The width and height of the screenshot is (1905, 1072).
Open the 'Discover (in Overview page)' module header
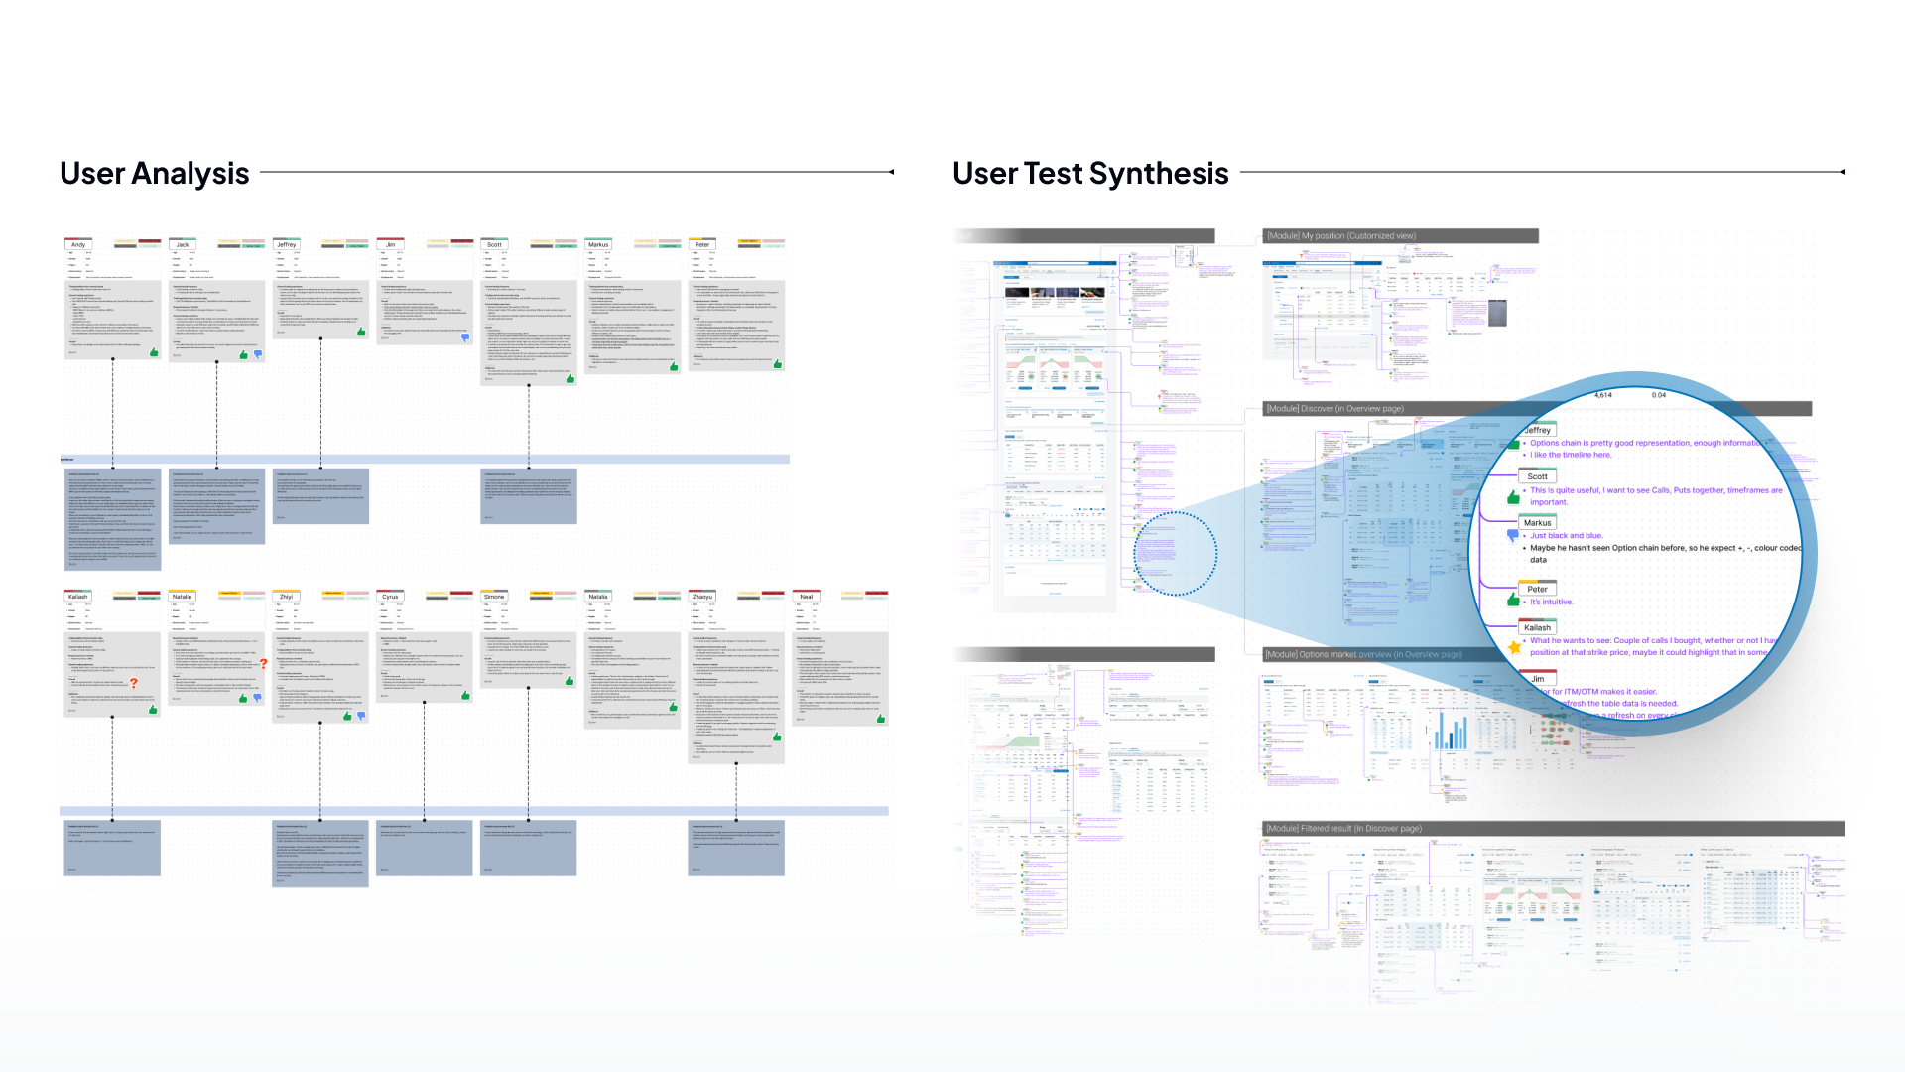coord(1334,409)
